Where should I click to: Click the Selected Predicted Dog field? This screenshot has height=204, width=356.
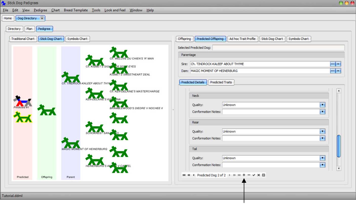(278, 48)
